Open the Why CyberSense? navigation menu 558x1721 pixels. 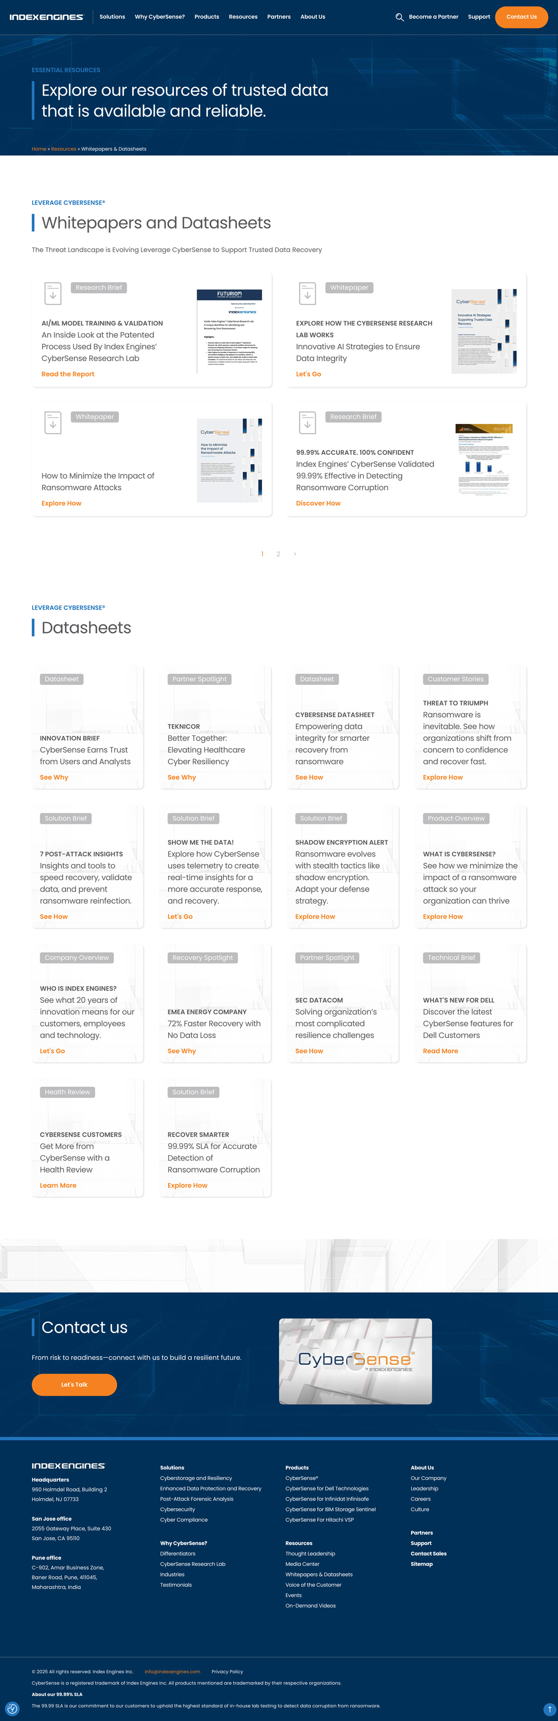coord(160,17)
